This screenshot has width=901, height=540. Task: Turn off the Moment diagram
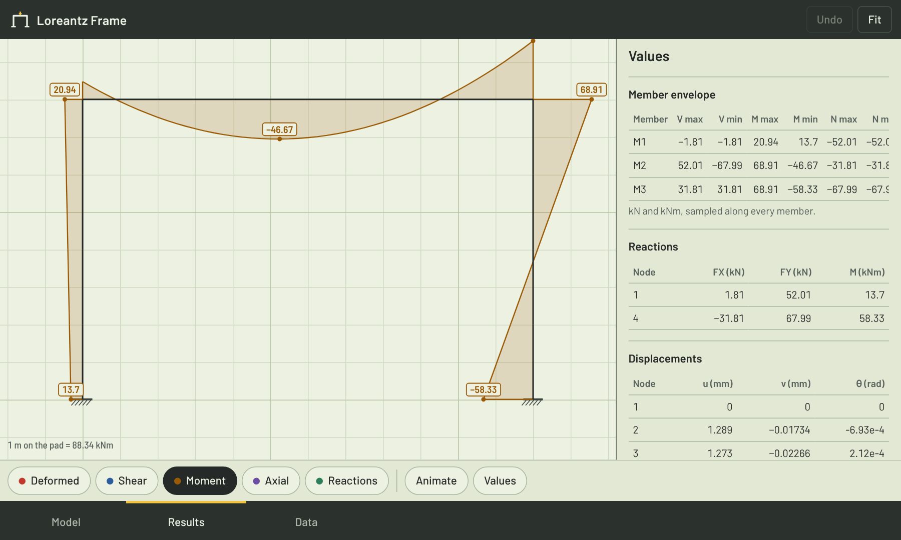[x=200, y=481]
